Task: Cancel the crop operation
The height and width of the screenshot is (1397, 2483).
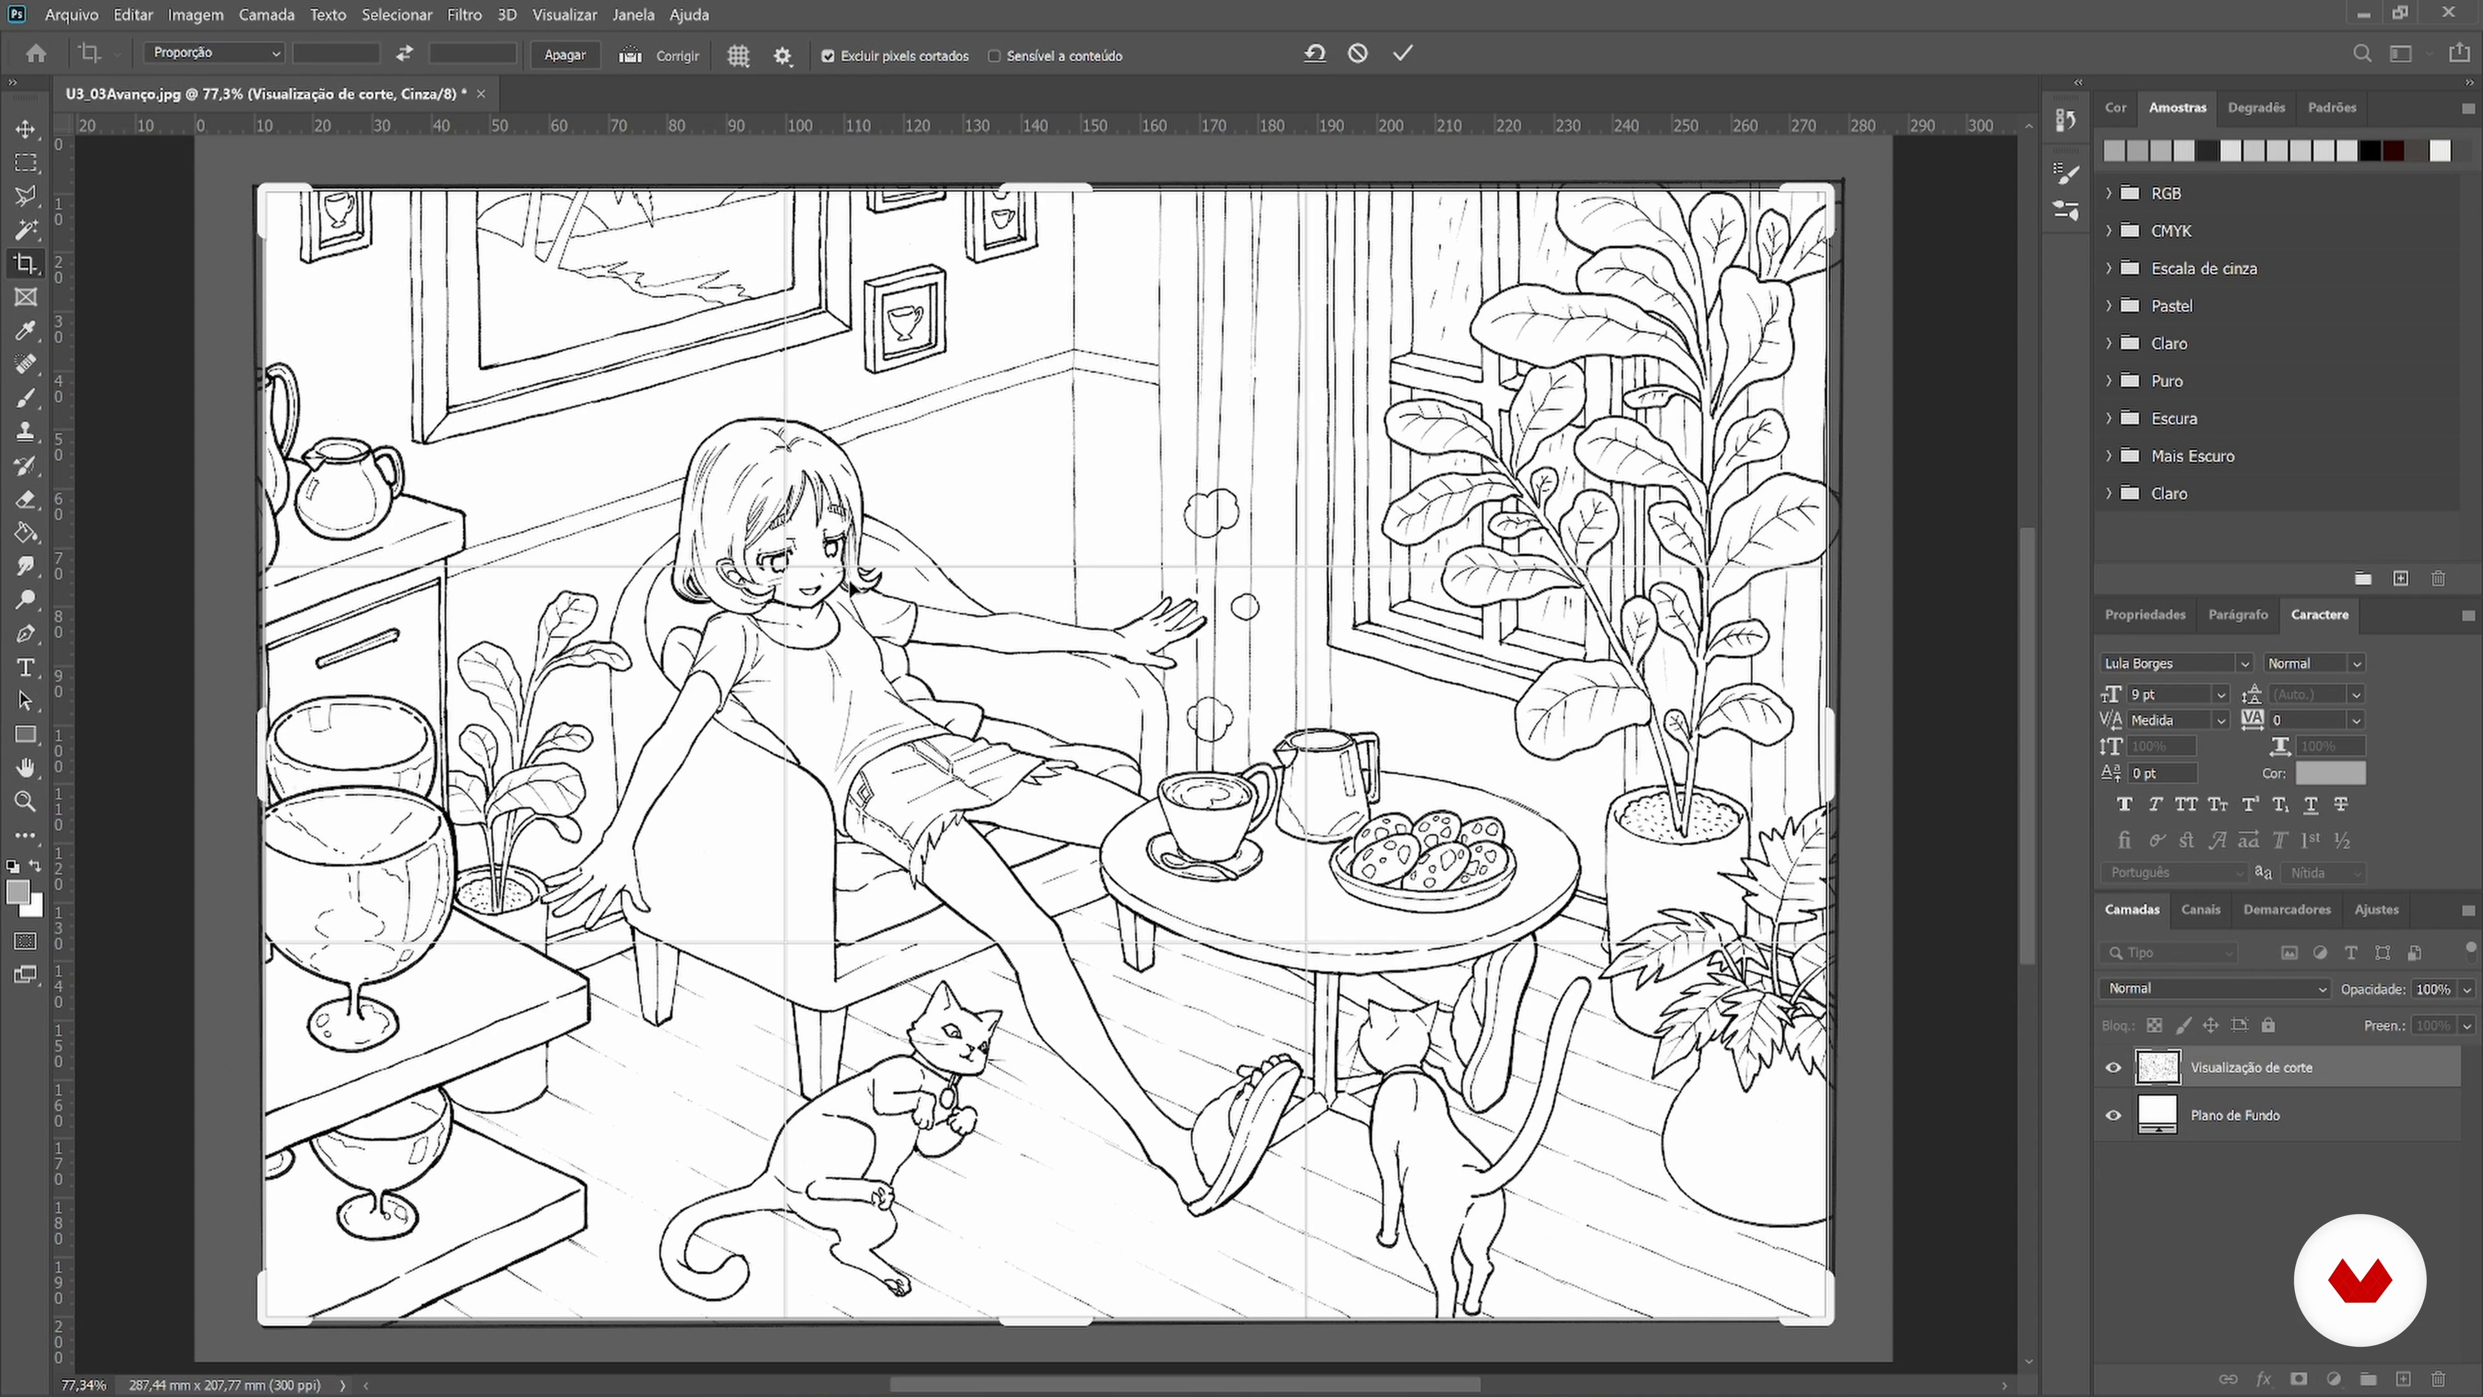Action: coord(1357,54)
